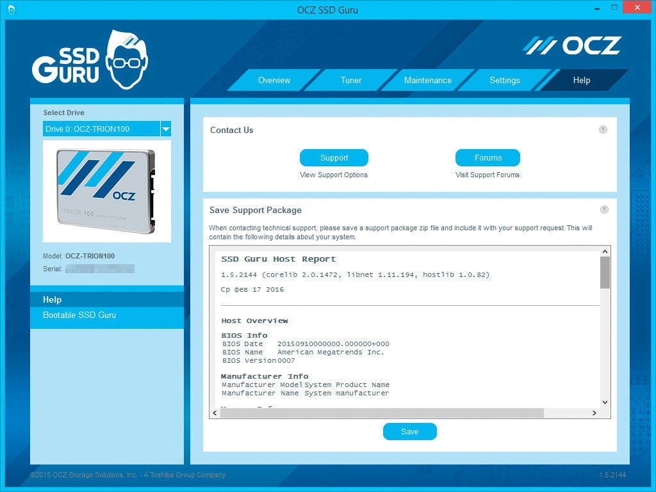This screenshot has height=492, width=656.
Task: Click the OCZ-TRION100 drive thumbnail image
Action: (106, 191)
